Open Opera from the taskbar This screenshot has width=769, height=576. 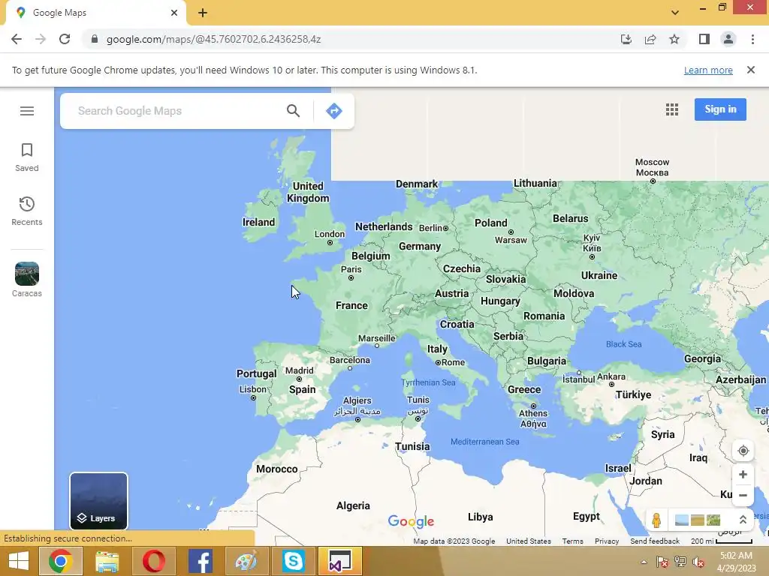click(x=153, y=561)
